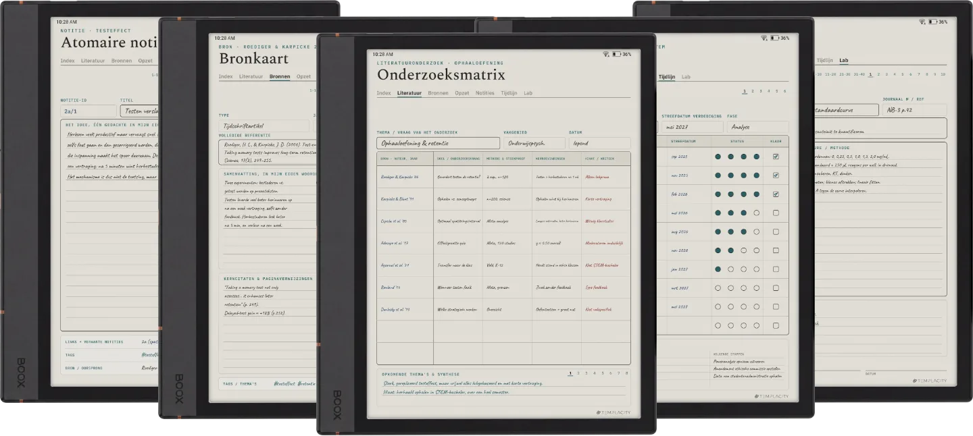
Task: Select the 'Dunlosky et al. '13' source cell
Action: (x=405, y=309)
